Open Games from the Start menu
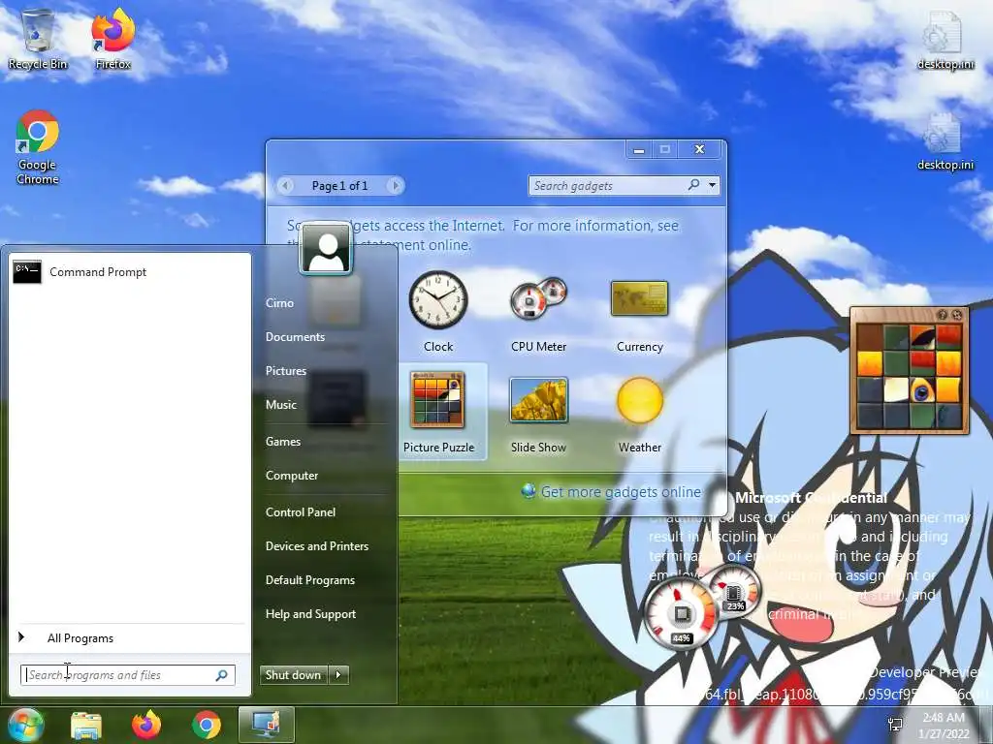 tap(283, 442)
